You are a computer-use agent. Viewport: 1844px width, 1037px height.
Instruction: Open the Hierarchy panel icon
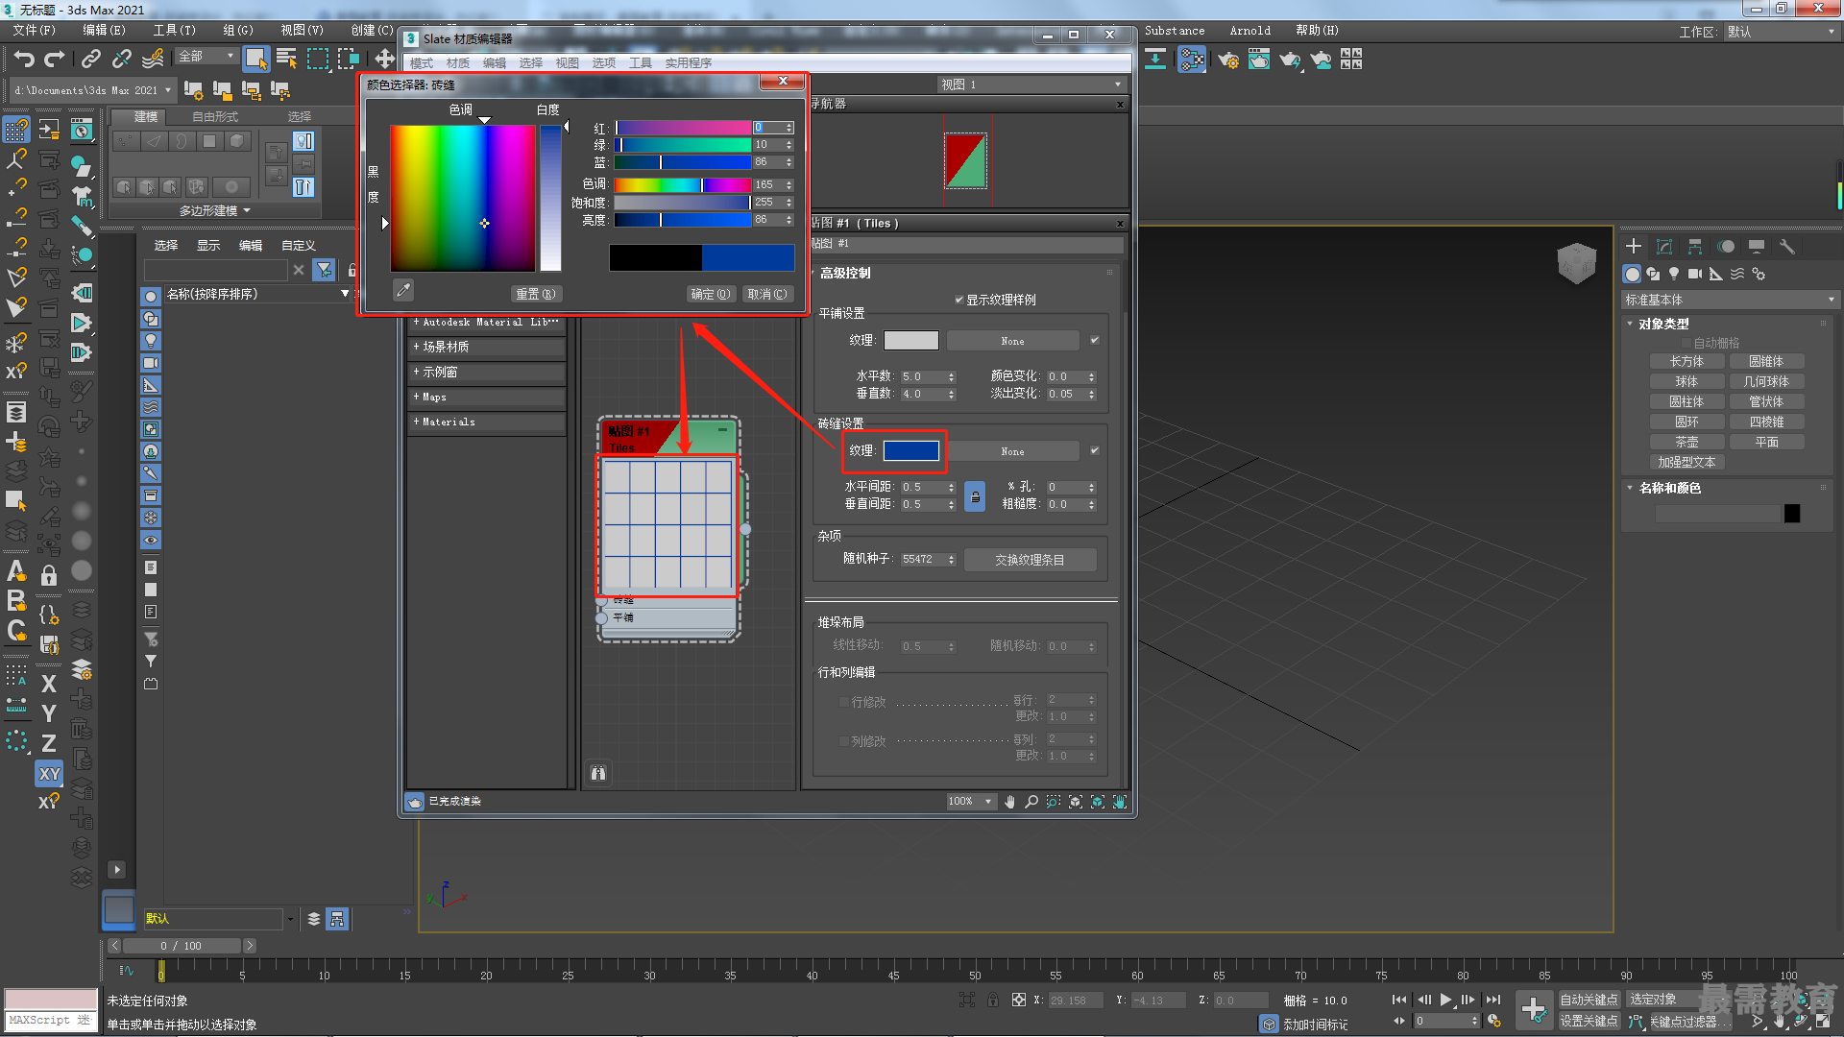click(1695, 247)
